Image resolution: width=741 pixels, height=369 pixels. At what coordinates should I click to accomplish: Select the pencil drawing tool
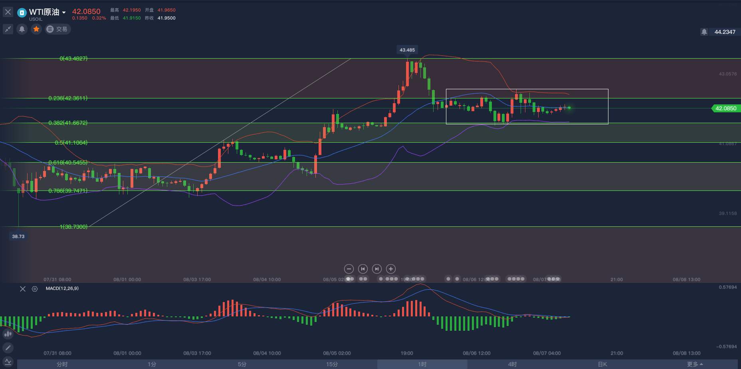coord(8,347)
